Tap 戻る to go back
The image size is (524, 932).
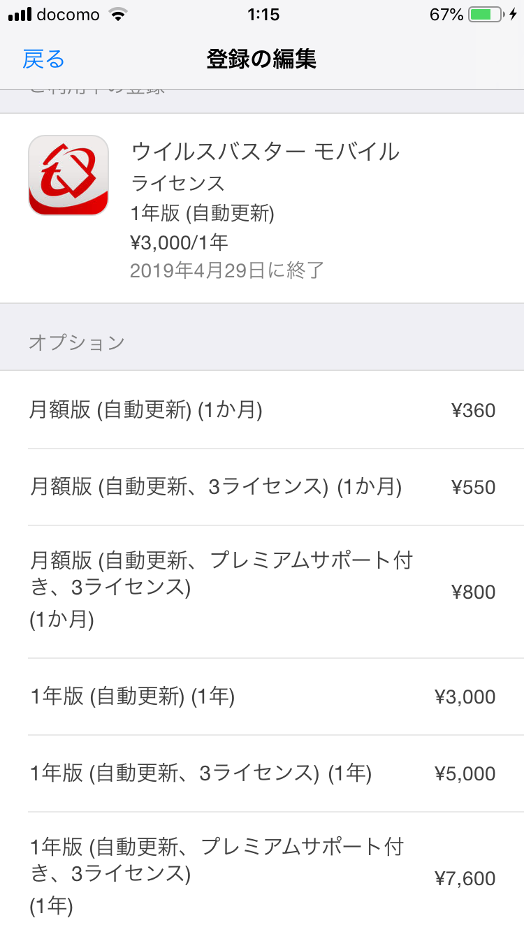(43, 59)
